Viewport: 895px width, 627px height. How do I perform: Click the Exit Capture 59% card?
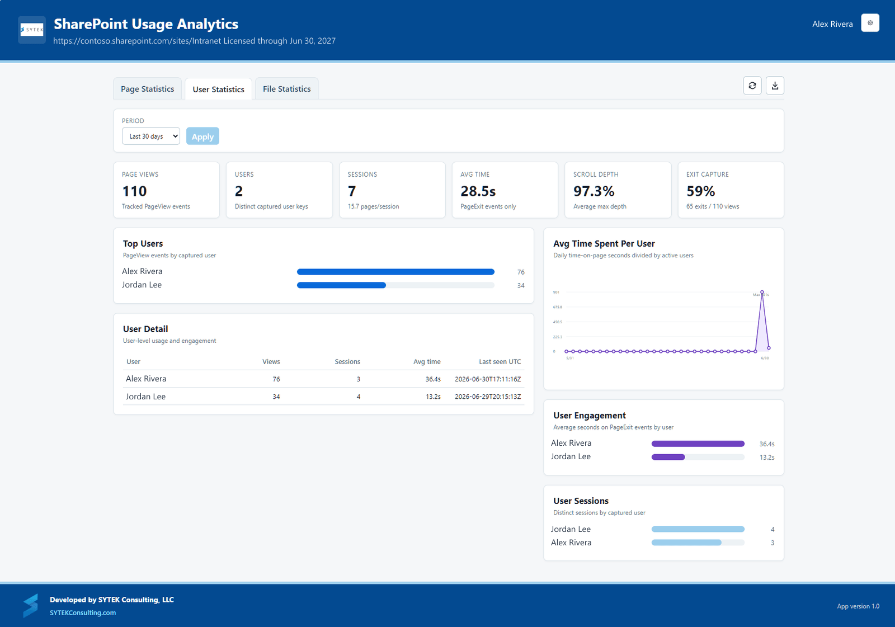point(731,190)
